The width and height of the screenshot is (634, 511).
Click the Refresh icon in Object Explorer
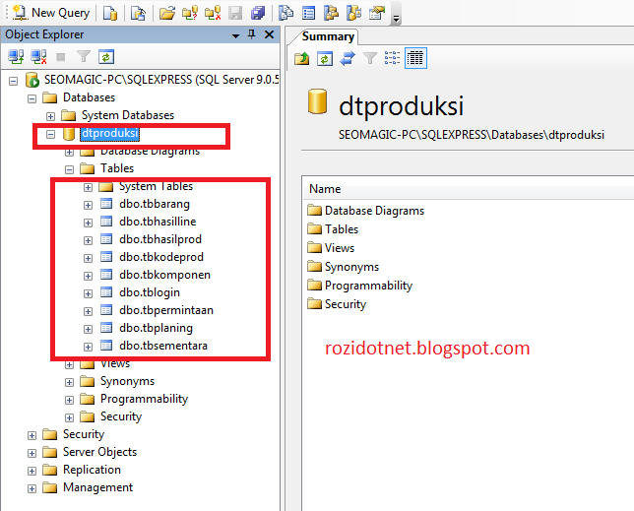106,57
